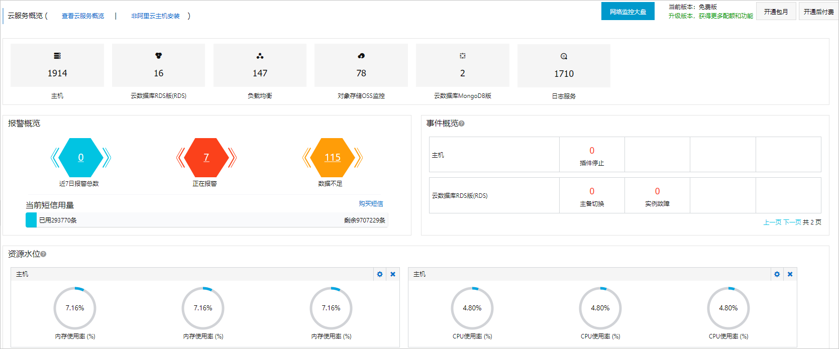The image size is (839, 349).
Task: Go to 下一页 in the event overview
Action: coord(792,222)
